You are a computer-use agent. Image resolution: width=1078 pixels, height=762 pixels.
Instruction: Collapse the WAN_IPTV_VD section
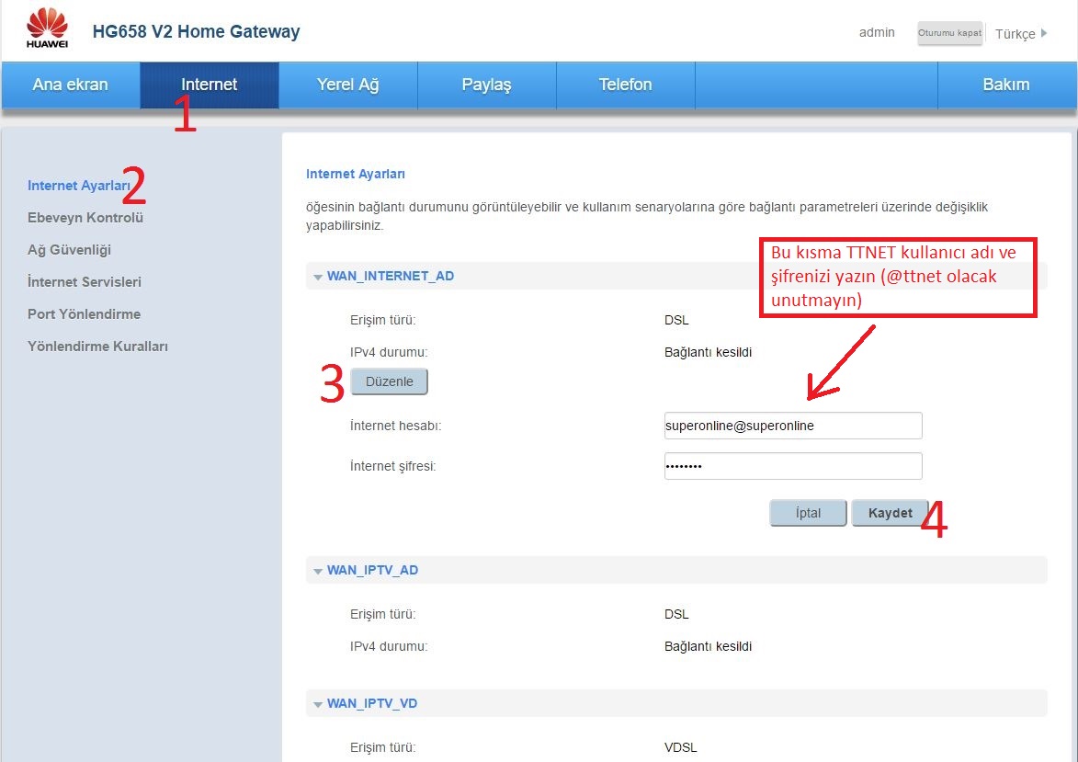(318, 704)
